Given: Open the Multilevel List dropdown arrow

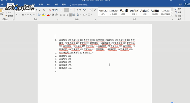Looking at the screenshot, I should click(x=73, y=10).
